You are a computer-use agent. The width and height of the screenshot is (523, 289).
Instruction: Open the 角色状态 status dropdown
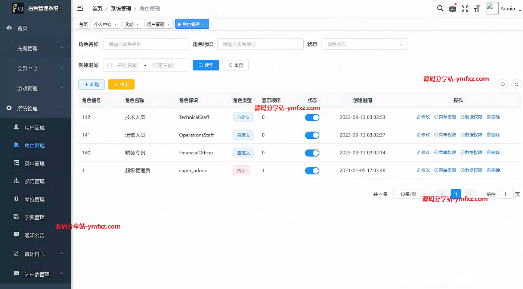point(364,44)
